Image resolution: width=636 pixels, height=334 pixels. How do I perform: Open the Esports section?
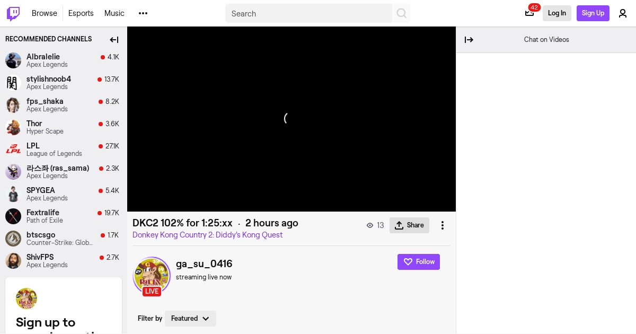click(81, 13)
